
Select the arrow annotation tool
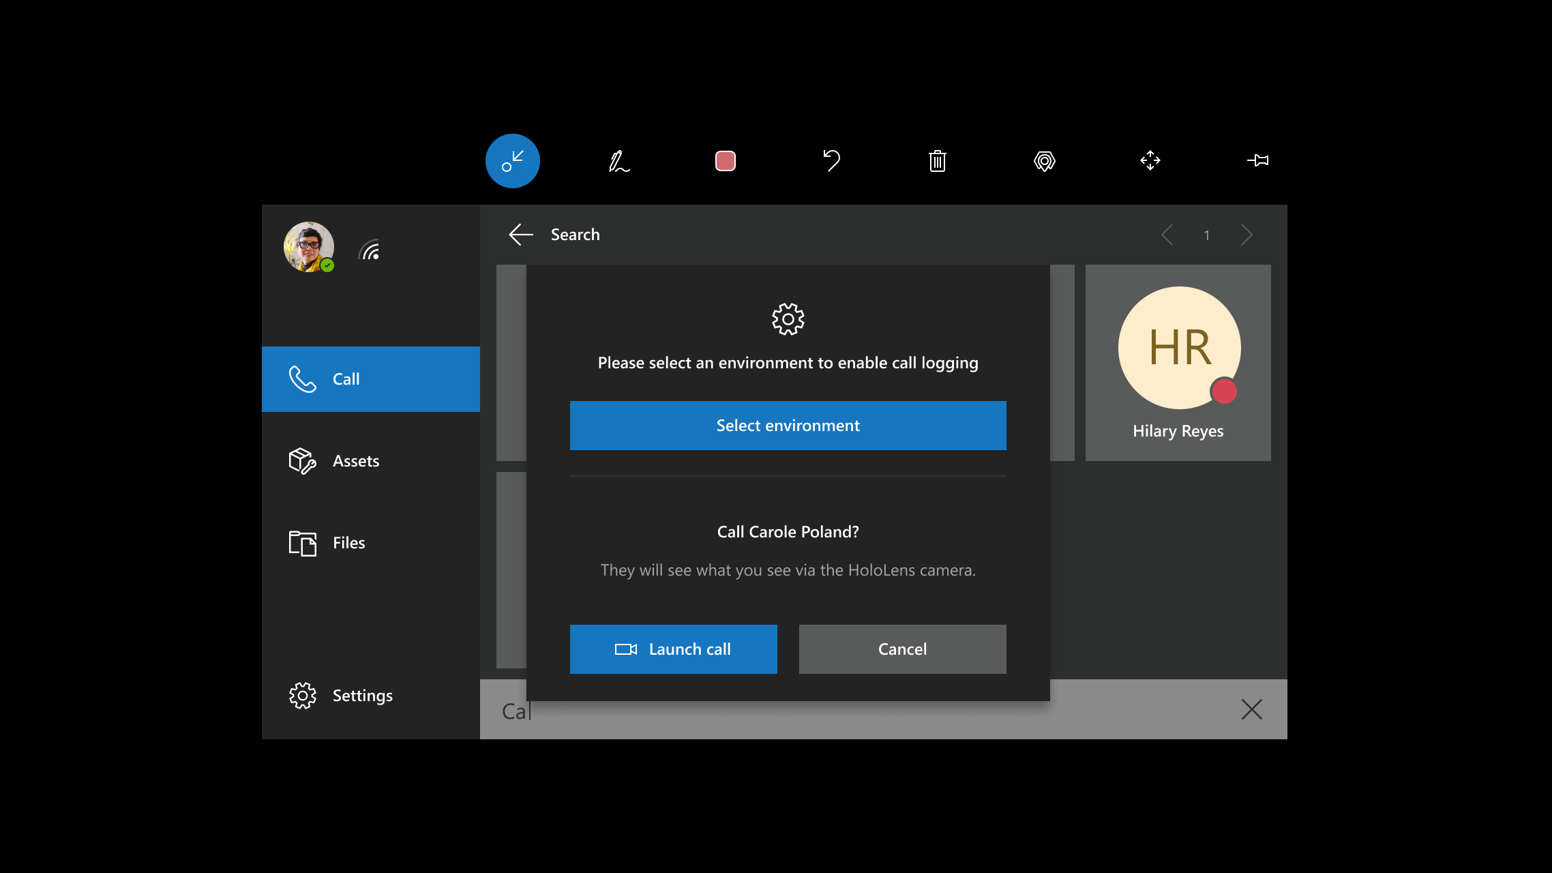click(512, 161)
